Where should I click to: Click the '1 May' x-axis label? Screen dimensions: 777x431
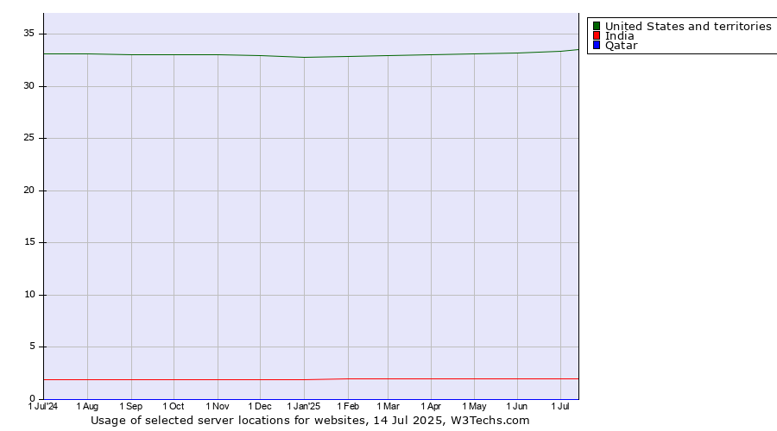474,406
